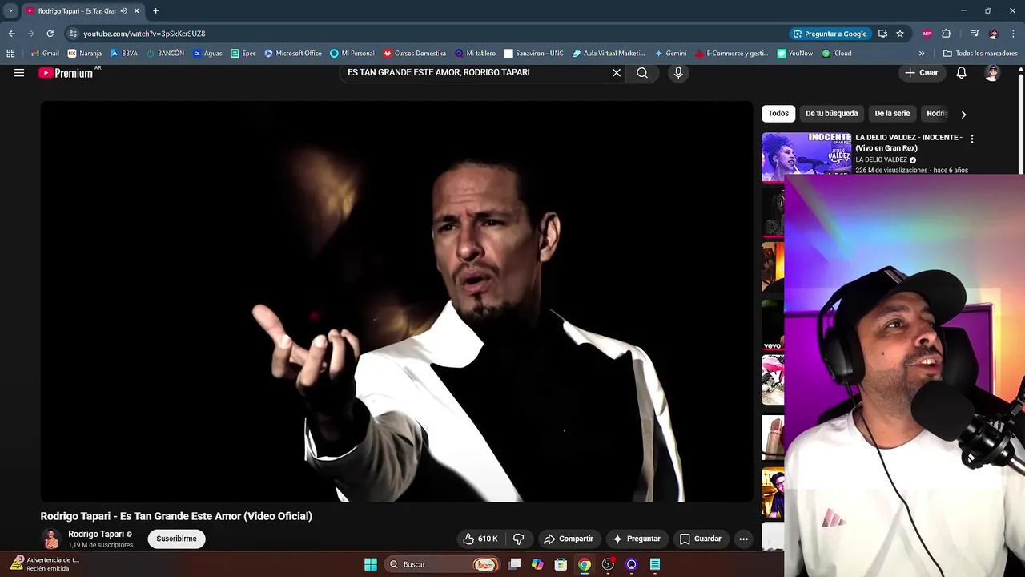Click the video player to pause

[396, 301]
